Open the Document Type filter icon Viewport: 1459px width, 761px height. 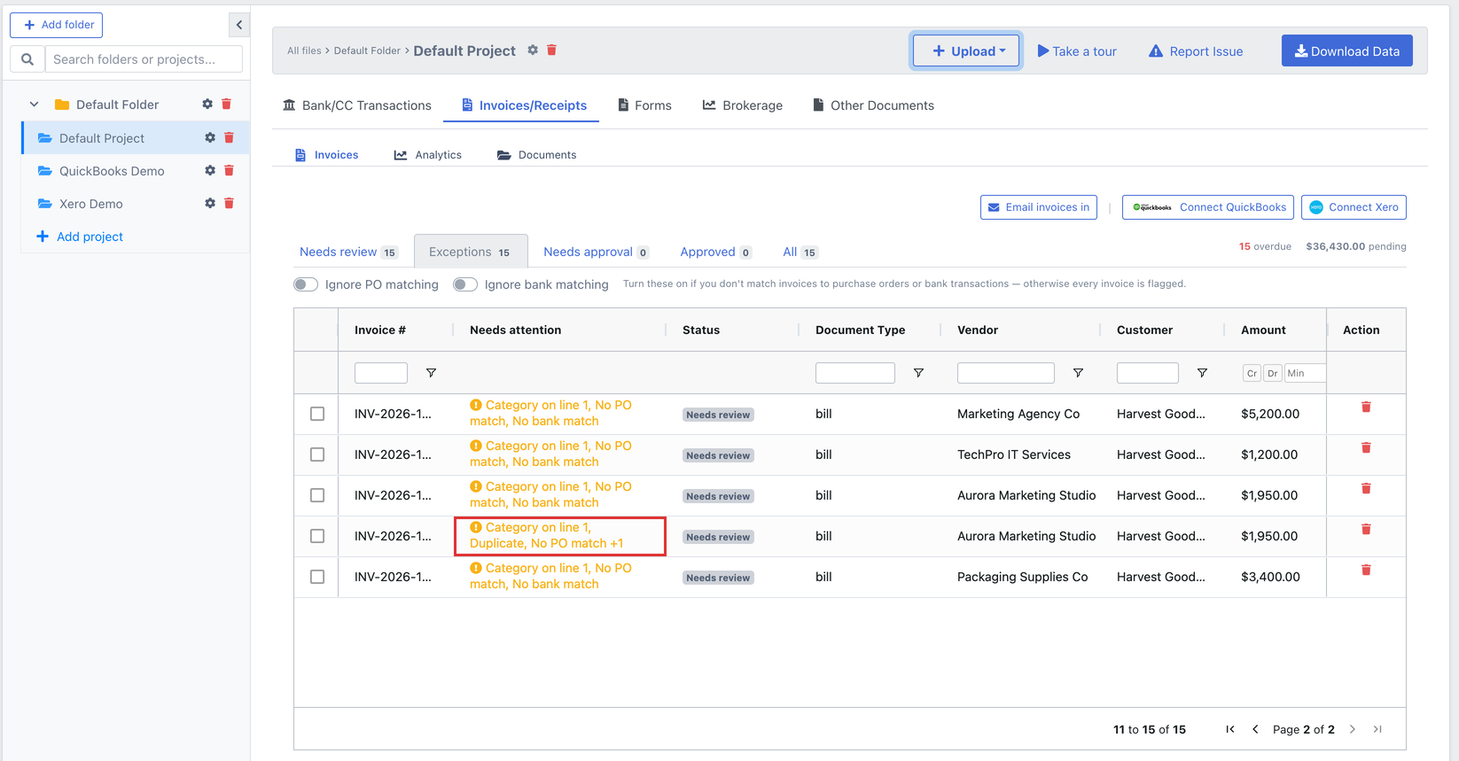point(918,373)
